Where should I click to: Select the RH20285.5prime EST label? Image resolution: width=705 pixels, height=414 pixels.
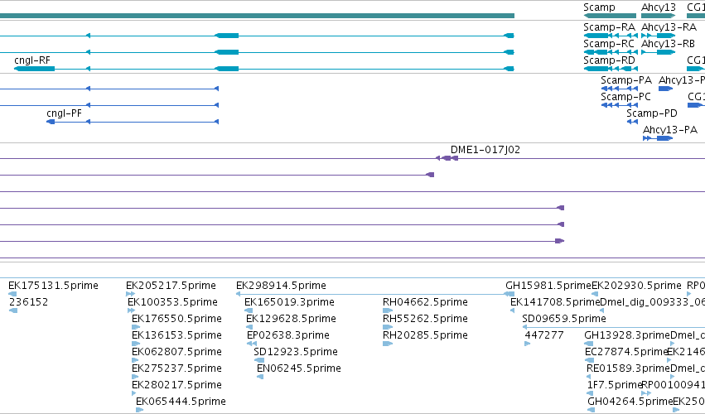[x=425, y=335]
